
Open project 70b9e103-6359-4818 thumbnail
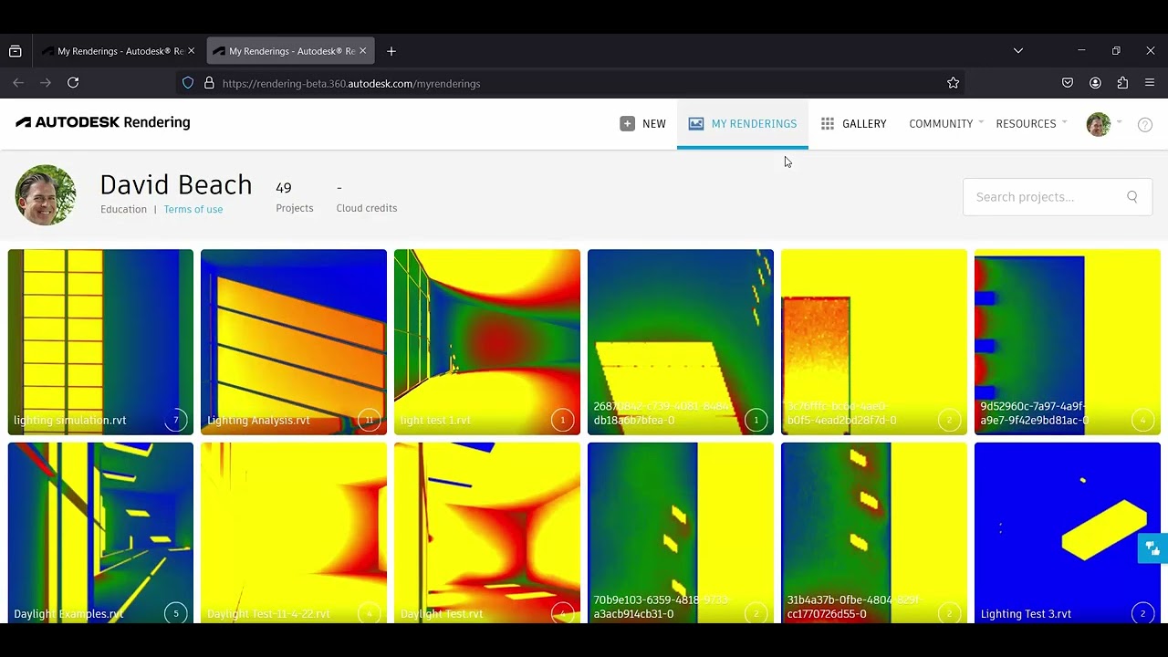click(681, 533)
